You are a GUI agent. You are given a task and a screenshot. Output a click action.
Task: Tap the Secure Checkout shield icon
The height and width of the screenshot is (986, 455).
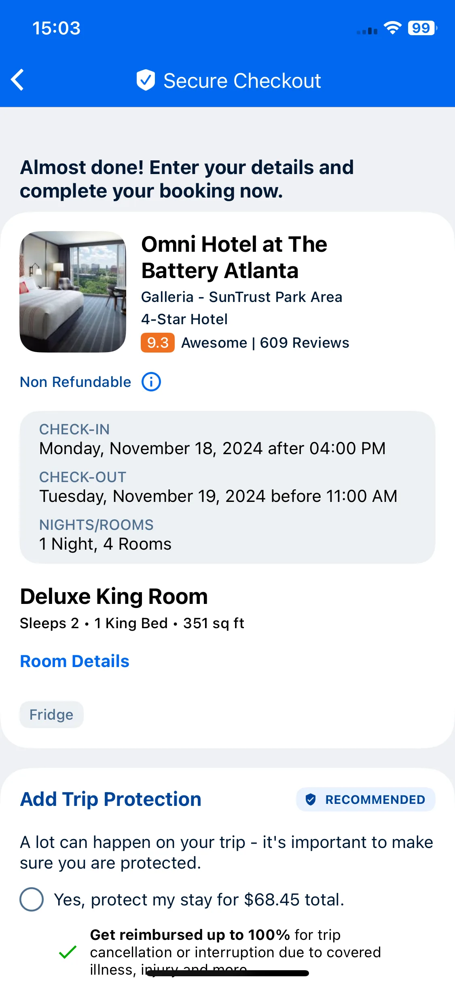click(146, 80)
